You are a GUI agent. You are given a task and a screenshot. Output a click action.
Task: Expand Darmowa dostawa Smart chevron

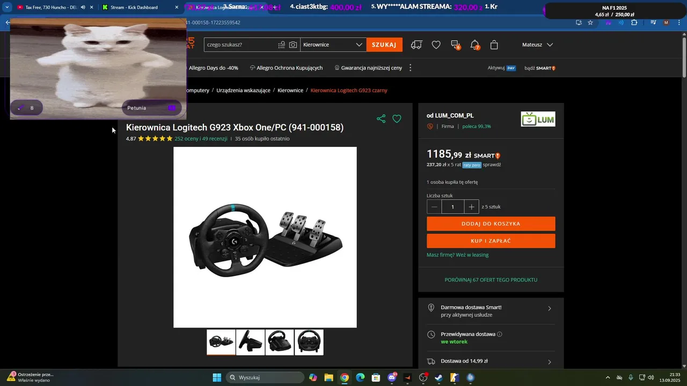tap(549, 308)
